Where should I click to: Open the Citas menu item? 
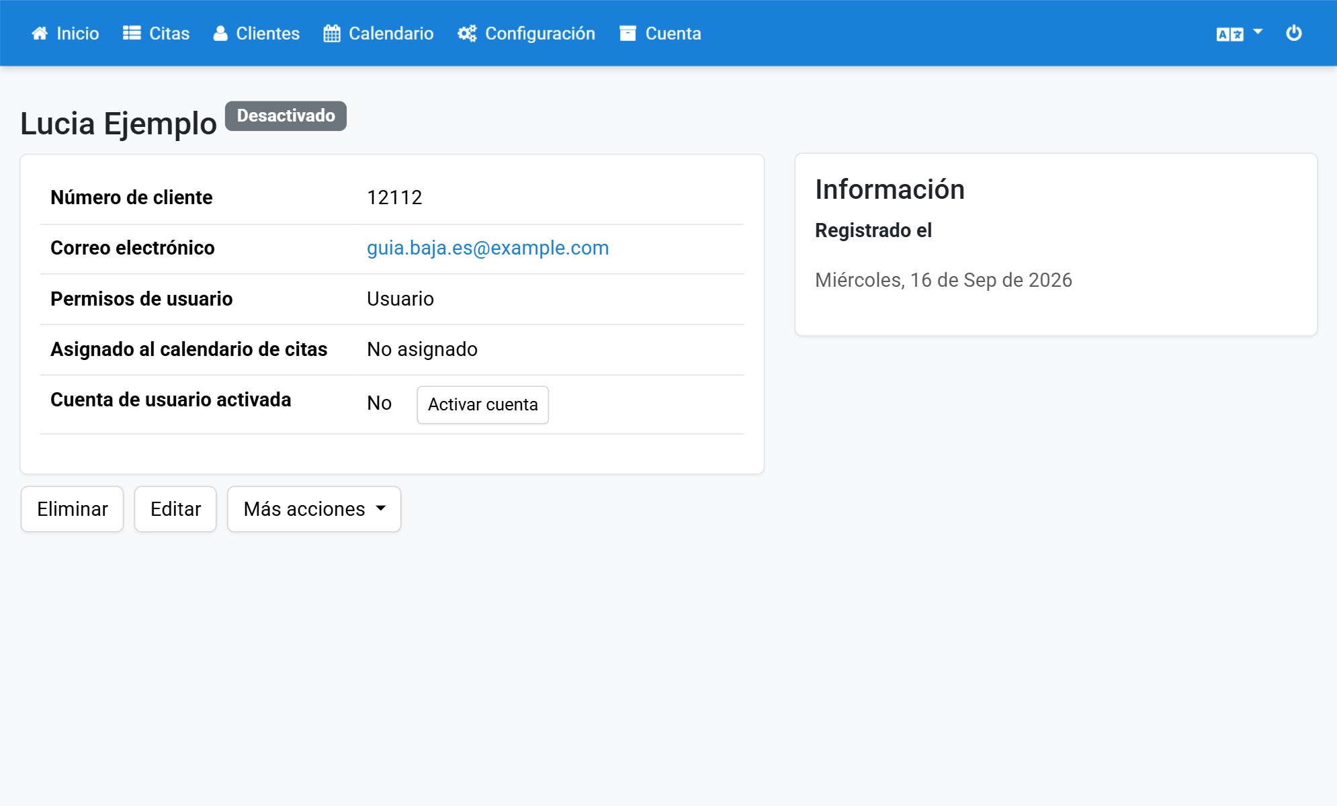[x=156, y=34]
